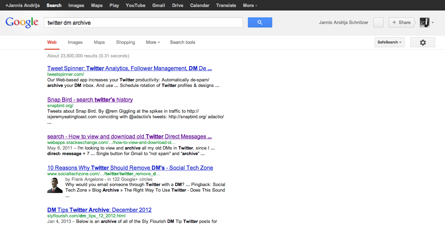Open Snap Bird - search twitter's history link
This screenshot has height=225, width=445.
pyautogui.click(x=90, y=99)
